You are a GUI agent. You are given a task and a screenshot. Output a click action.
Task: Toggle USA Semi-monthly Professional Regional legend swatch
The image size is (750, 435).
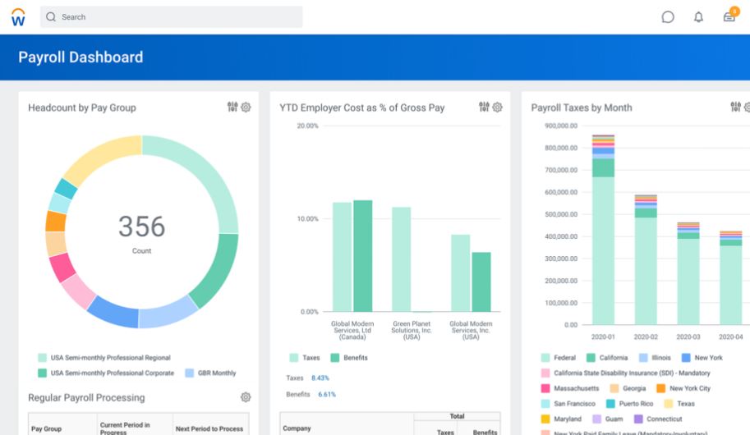(42, 358)
